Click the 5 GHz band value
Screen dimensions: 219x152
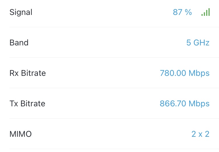tap(198, 42)
